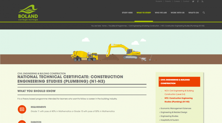Open the search magnifier icon

(203, 13)
